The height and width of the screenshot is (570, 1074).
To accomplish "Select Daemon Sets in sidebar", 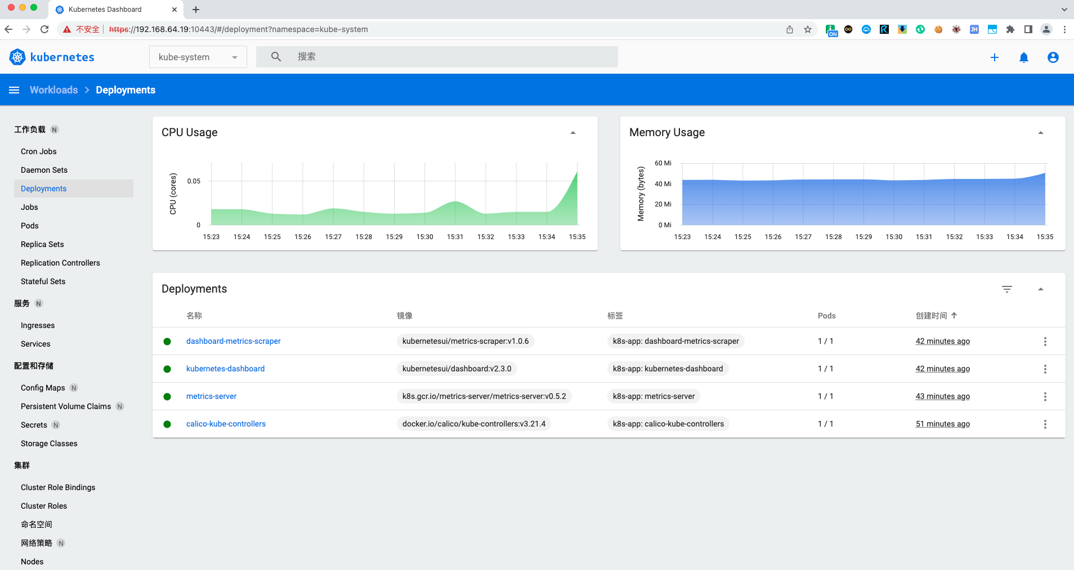I will [x=44, y=170].
